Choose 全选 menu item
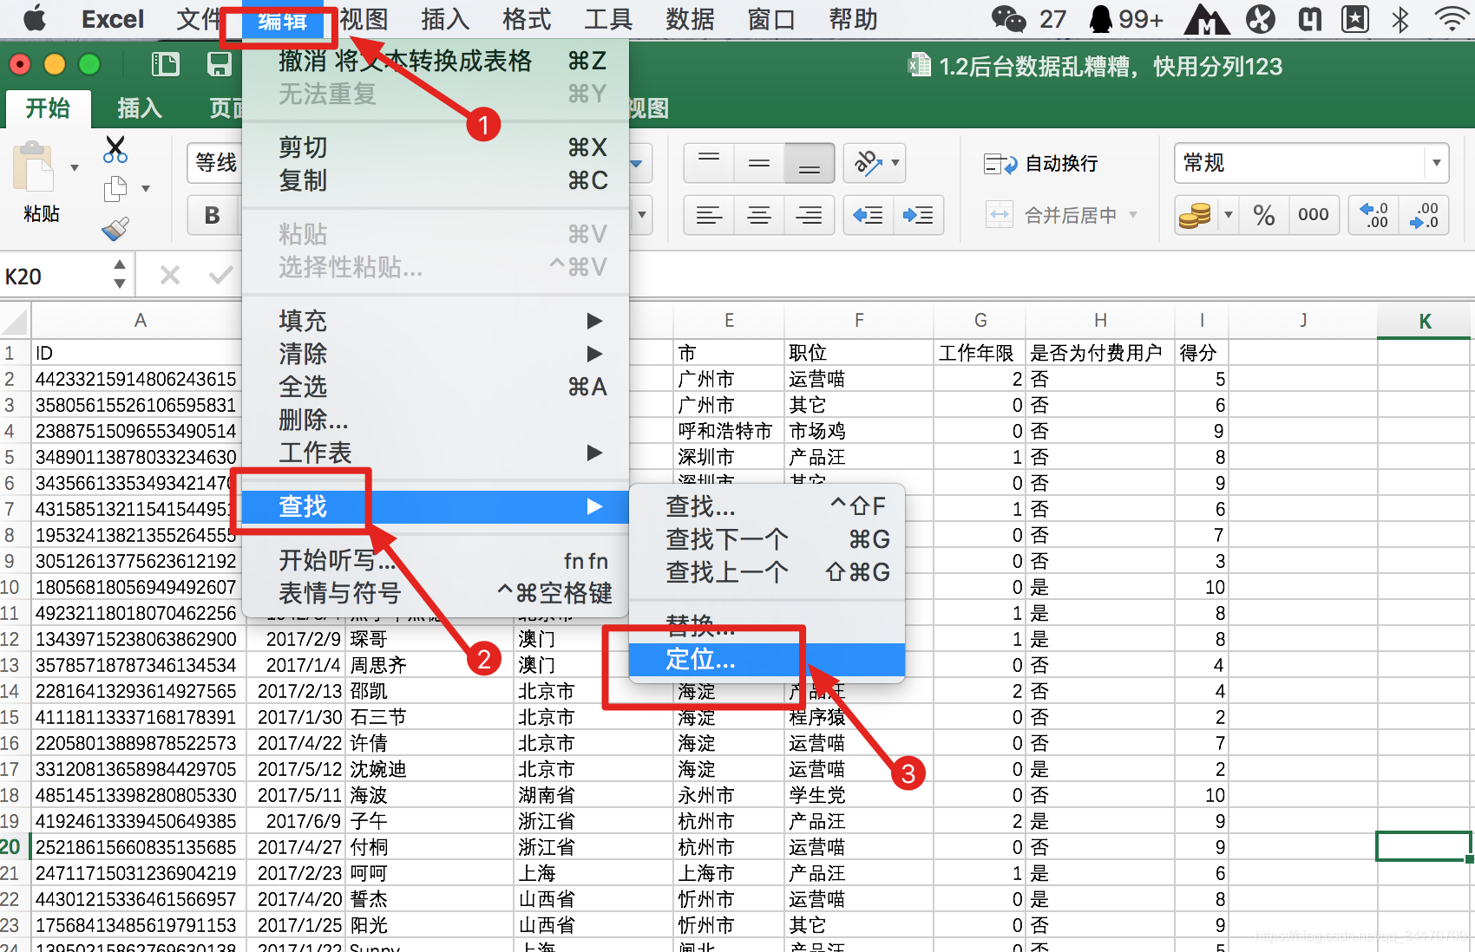This screenshot has width=1475, height=952. coord(436,387)
